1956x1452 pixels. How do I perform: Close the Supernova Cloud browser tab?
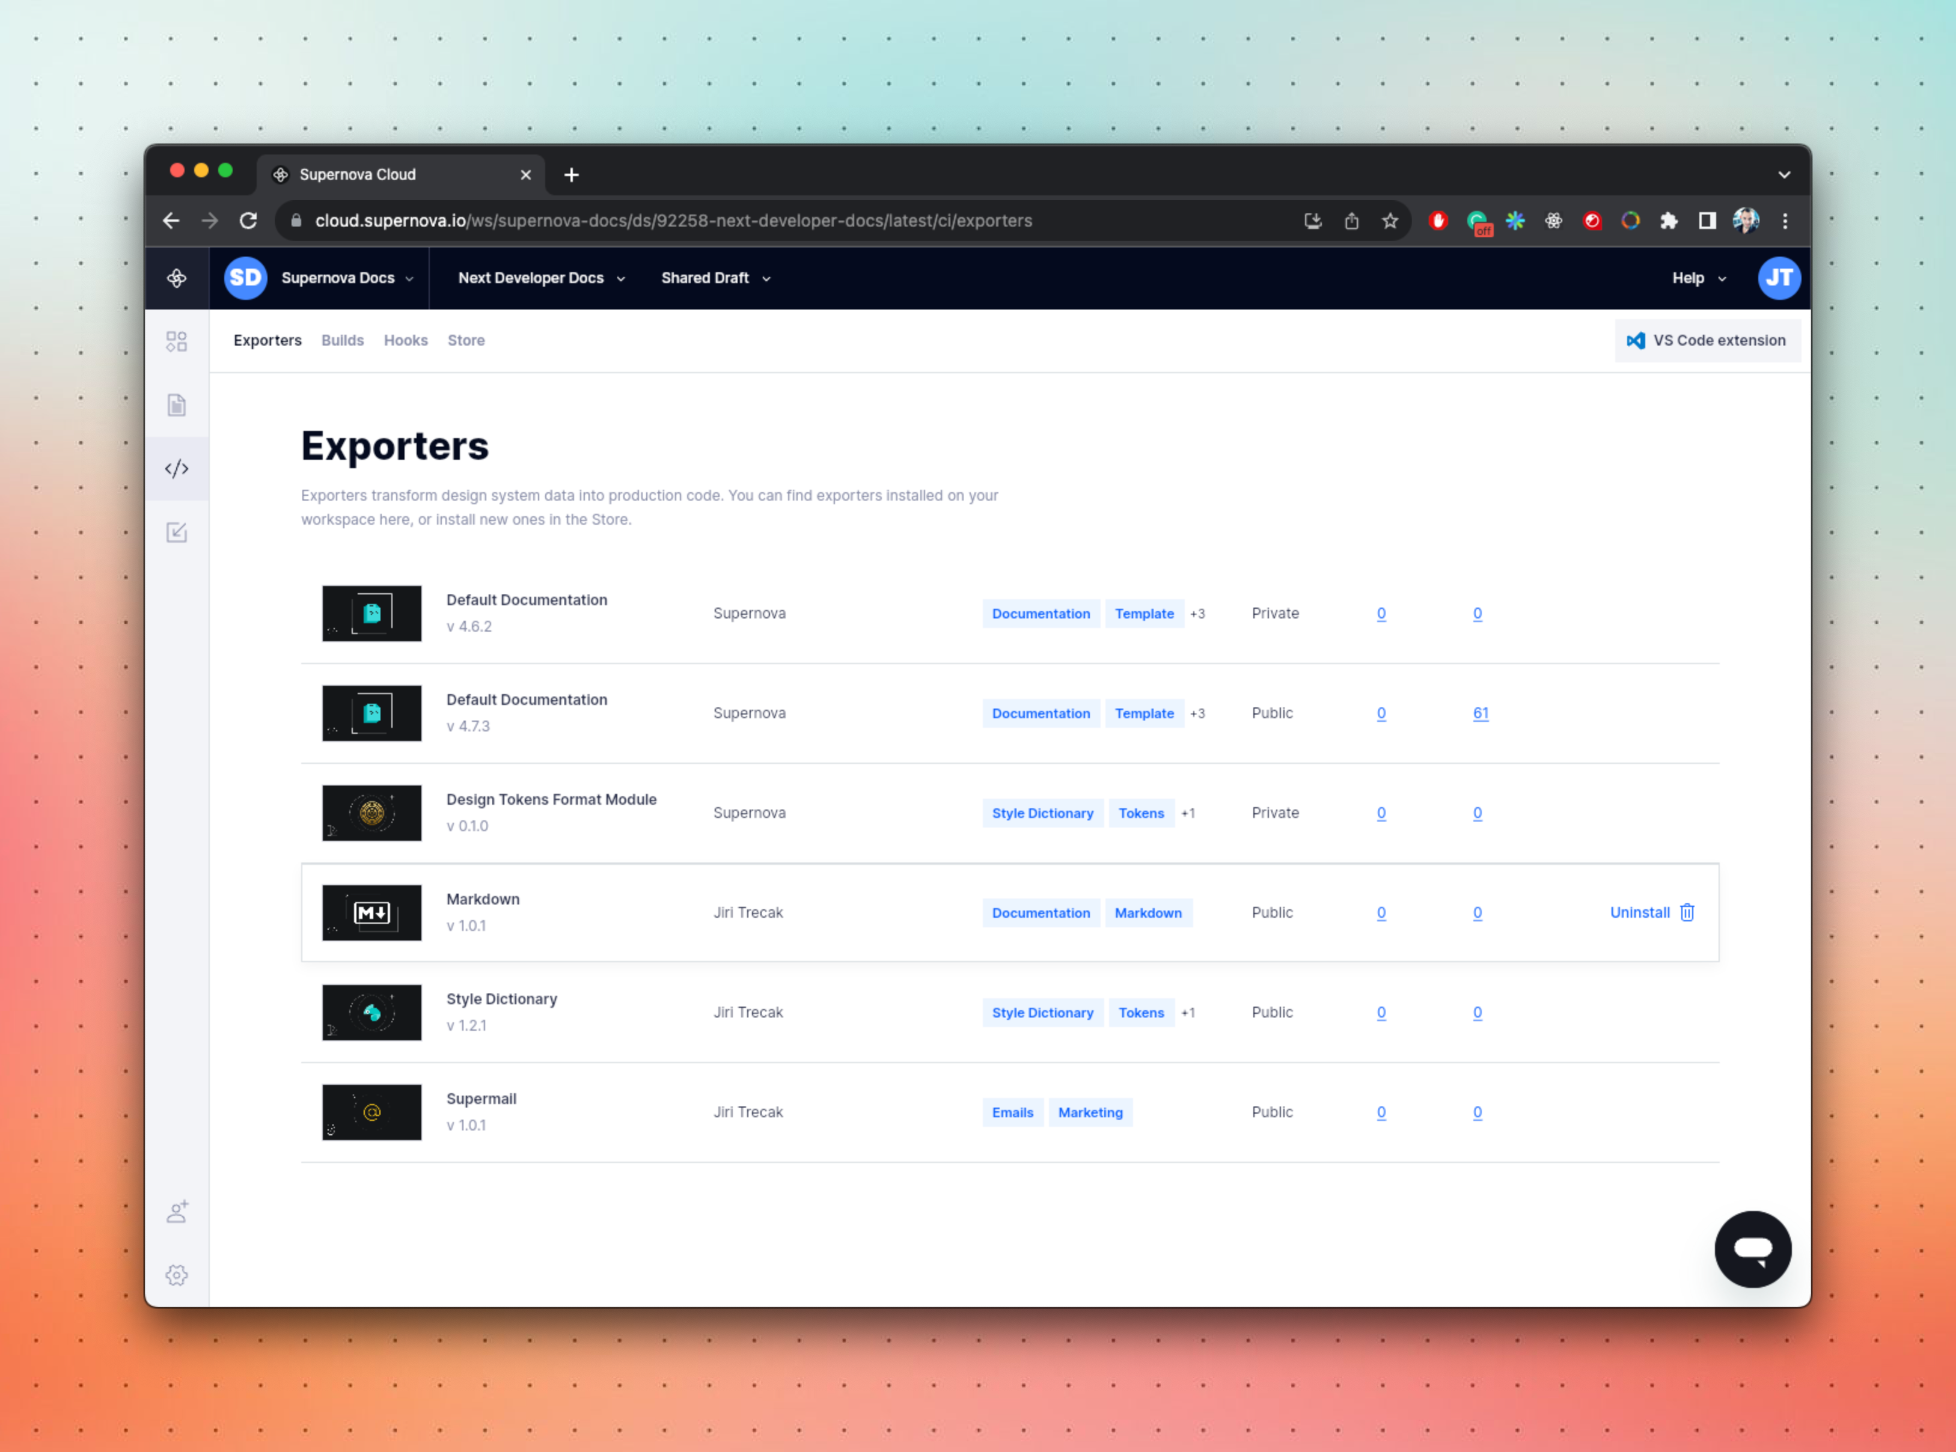526,175
